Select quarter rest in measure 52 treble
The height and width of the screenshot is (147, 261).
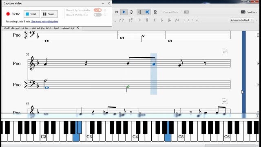tap(86, 63)
